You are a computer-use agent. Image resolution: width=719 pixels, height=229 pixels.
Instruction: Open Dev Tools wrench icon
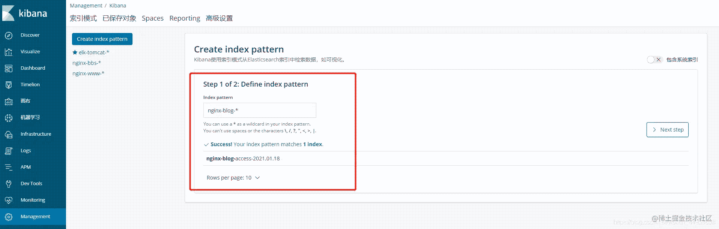pos(9,184)
